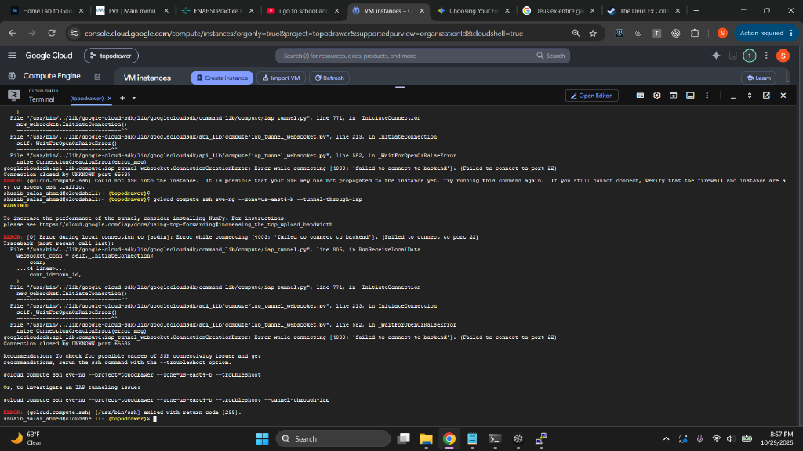Reload the current page

pyautogui.click(x=52, y=33)
